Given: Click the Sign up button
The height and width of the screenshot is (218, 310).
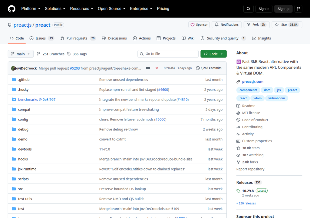Looking at the screenshot, I should click(283, 9).
